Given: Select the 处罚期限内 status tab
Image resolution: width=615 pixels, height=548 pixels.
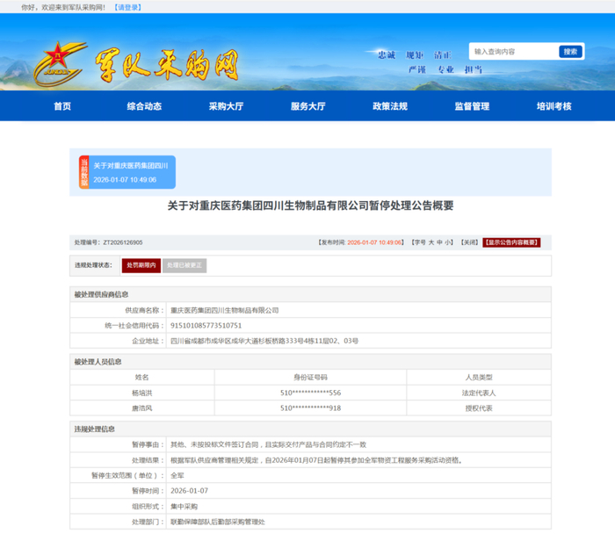Looking at the screenshot, I should pos(141,265).
